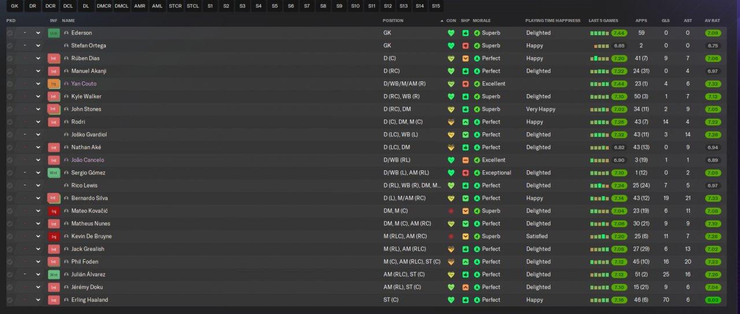The height and width of the screenshot is (314, 740).
Task: Click Stefan Ortega's red match sharpness icon
Action: (465, 46)
